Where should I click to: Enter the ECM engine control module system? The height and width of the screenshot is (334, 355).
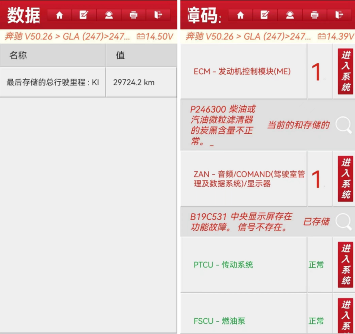click(x=346, y=72)
